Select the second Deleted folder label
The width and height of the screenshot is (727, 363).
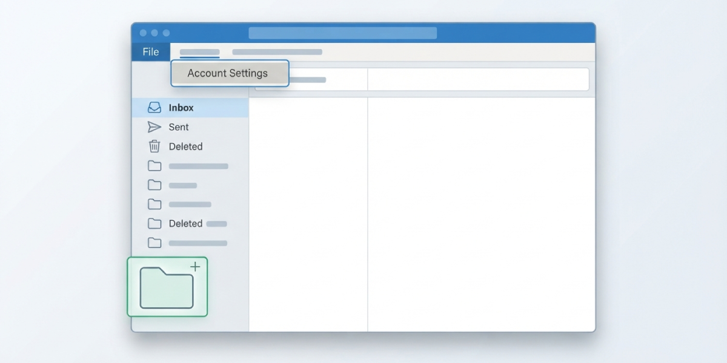pos(185,224)
